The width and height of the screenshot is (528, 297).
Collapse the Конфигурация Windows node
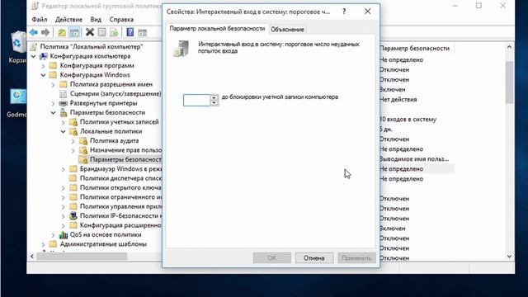coord(43,75)
